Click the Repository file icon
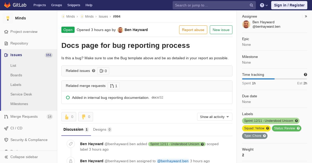 click(6, 43)
